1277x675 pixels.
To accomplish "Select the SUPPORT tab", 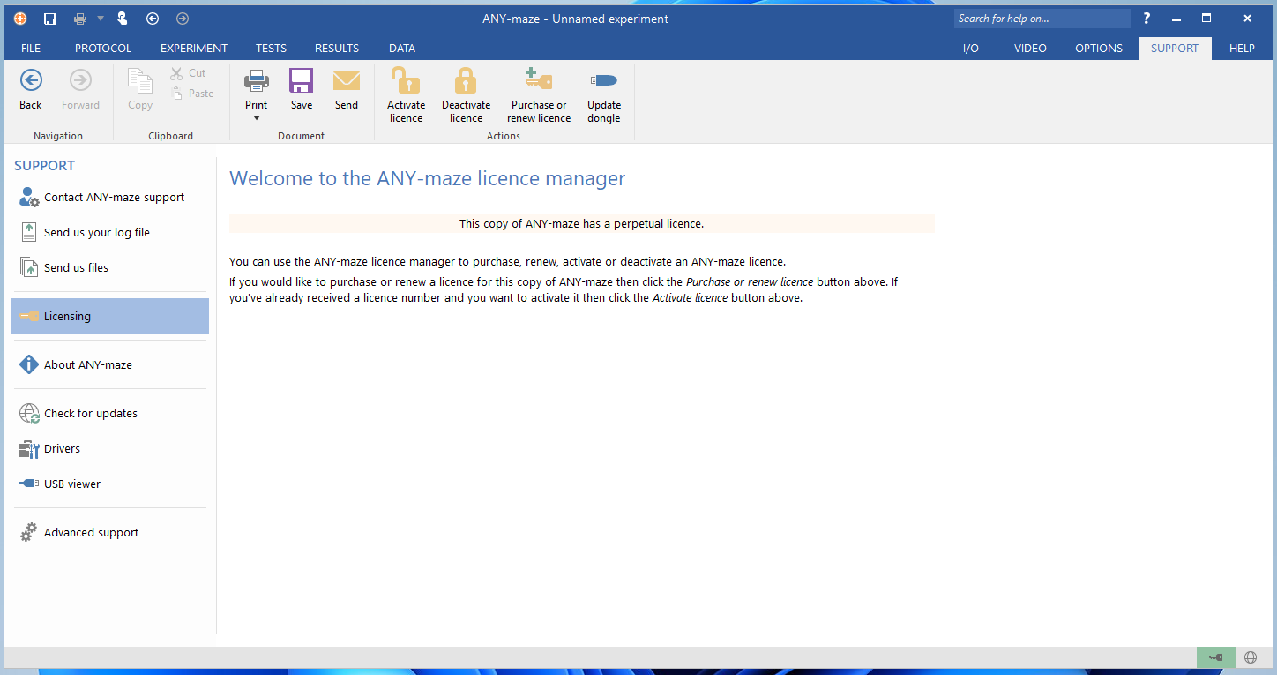I will pos(1175,49).
